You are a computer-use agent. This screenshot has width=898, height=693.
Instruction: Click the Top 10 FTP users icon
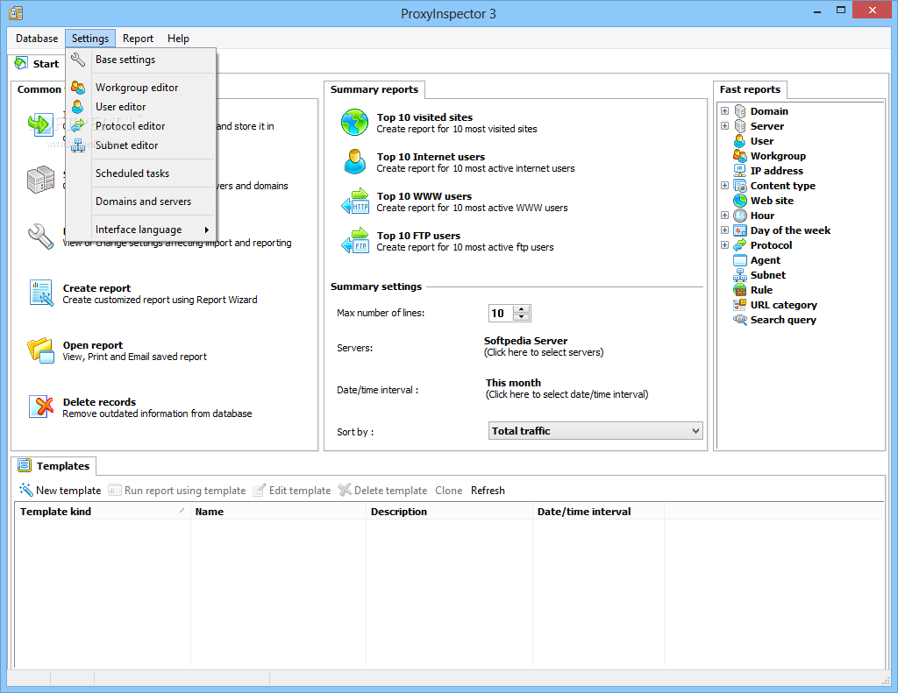pyautogui.click(x=355, y=240)
